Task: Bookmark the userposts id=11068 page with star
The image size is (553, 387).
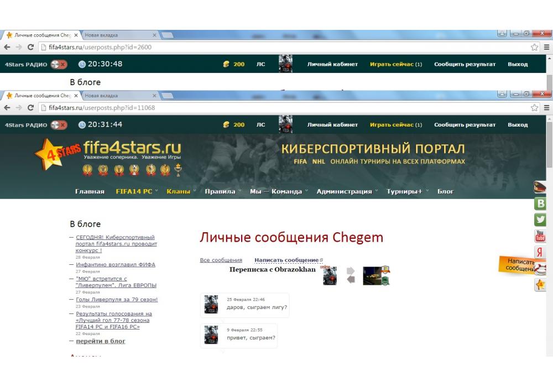Action: coord(534,108)
